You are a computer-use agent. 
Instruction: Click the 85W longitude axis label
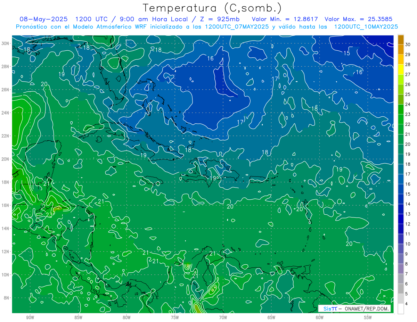click(78, 318)
